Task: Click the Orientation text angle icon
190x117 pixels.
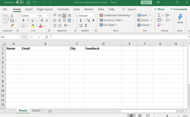Action: pos(66,25)
